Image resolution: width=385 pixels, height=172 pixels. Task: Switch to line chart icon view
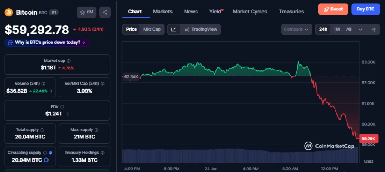174,29
